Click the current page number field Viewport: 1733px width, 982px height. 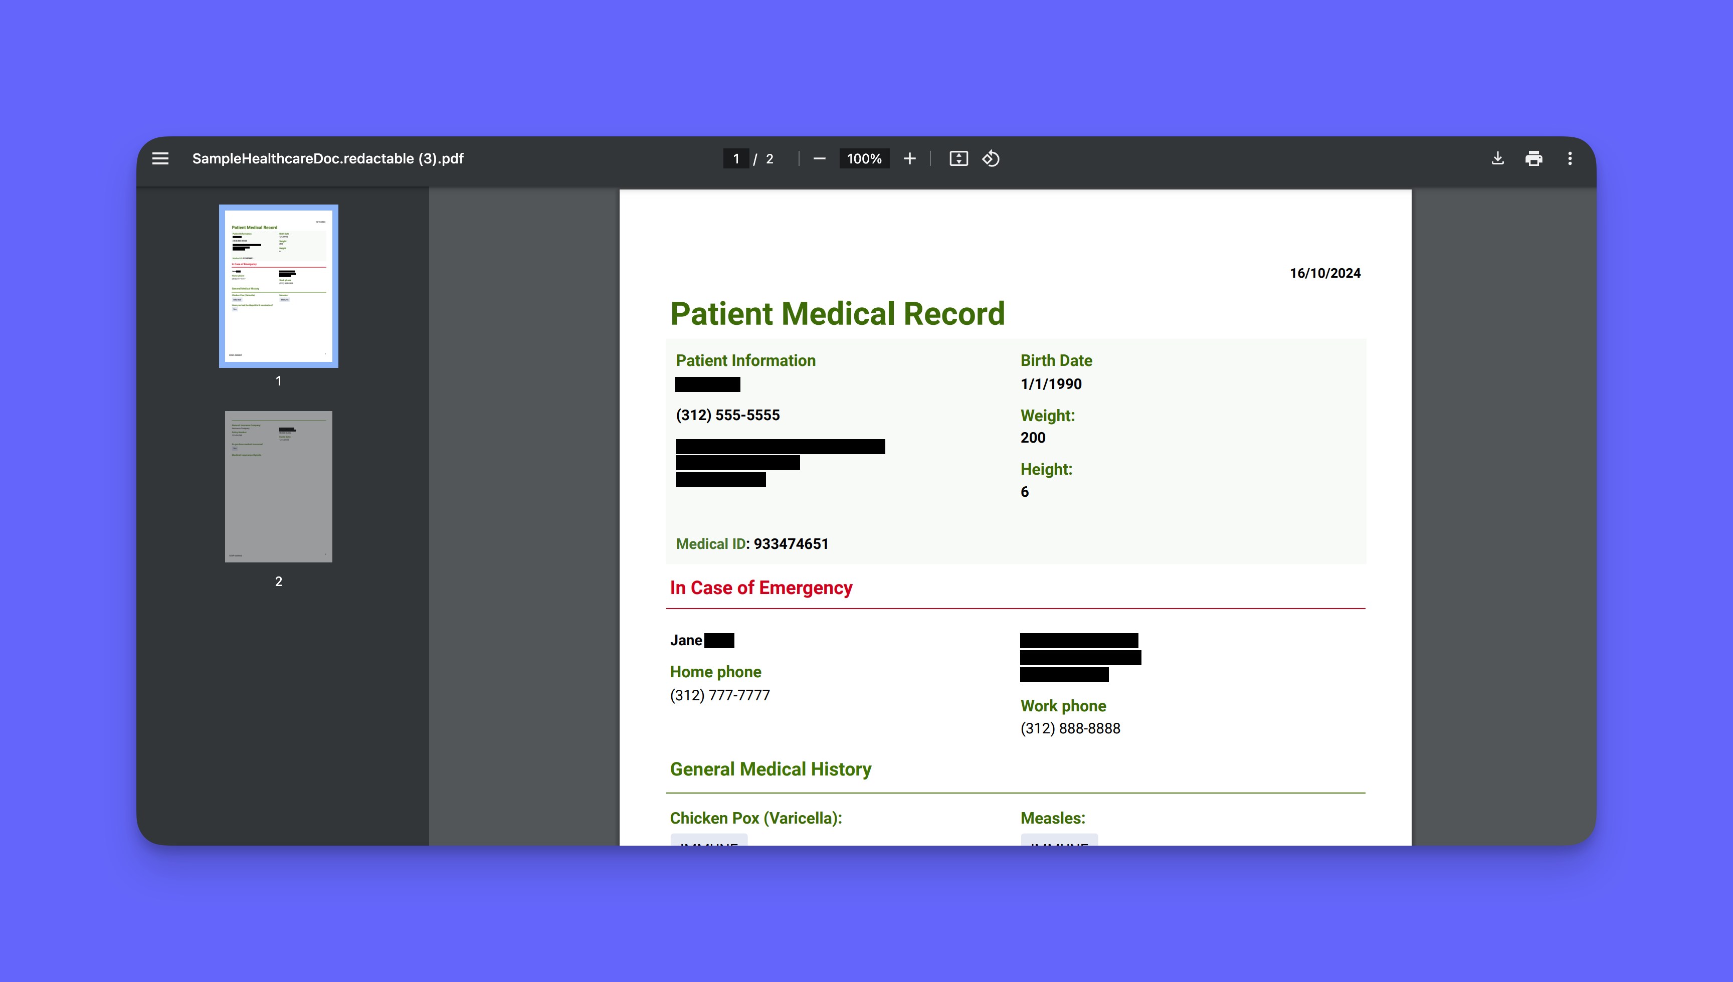pos(736,158)
